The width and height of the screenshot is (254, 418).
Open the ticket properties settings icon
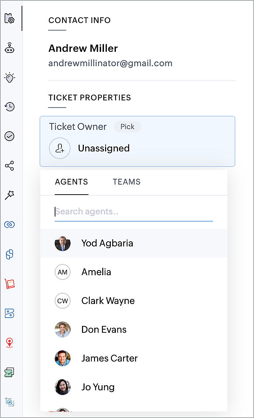[10, 18]
